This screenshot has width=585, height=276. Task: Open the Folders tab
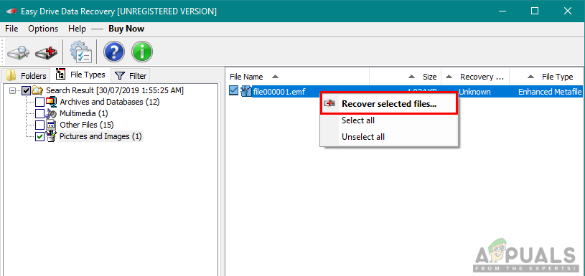click(x=27, y=76)
